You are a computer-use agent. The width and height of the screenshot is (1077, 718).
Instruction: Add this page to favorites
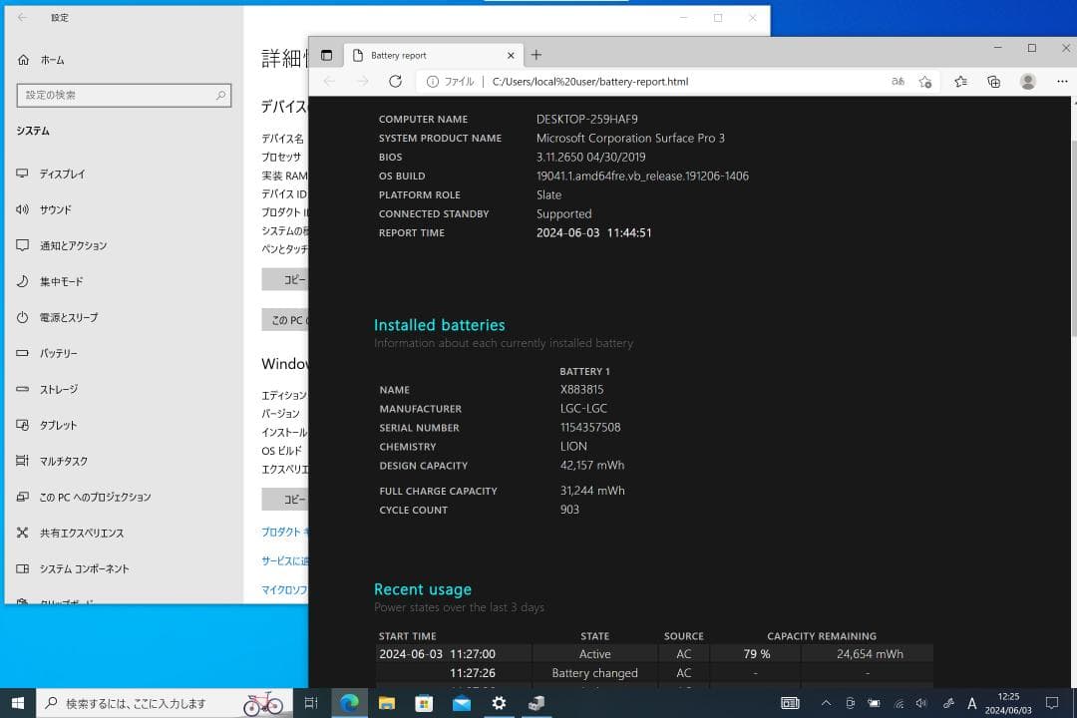(925, 81)
